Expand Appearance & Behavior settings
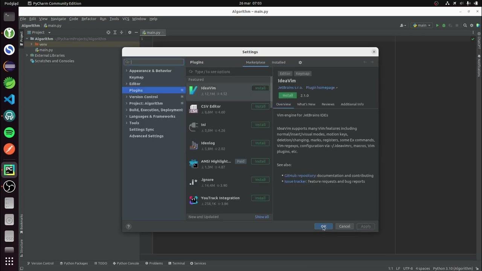The width and height of the screenshot is (482, 271). pyautogui.click(x=126, y=71)
